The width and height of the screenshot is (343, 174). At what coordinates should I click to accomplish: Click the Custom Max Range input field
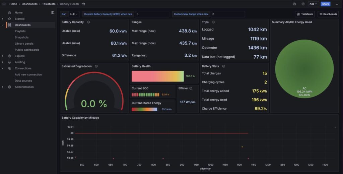[x=228, y=14]
